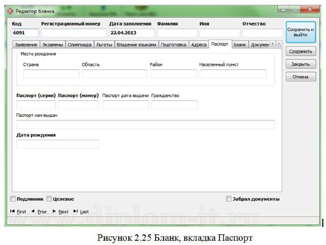326x245 pixels.
Task: Focus the Населенный пункт field
Action: click(x=233, y=74)
